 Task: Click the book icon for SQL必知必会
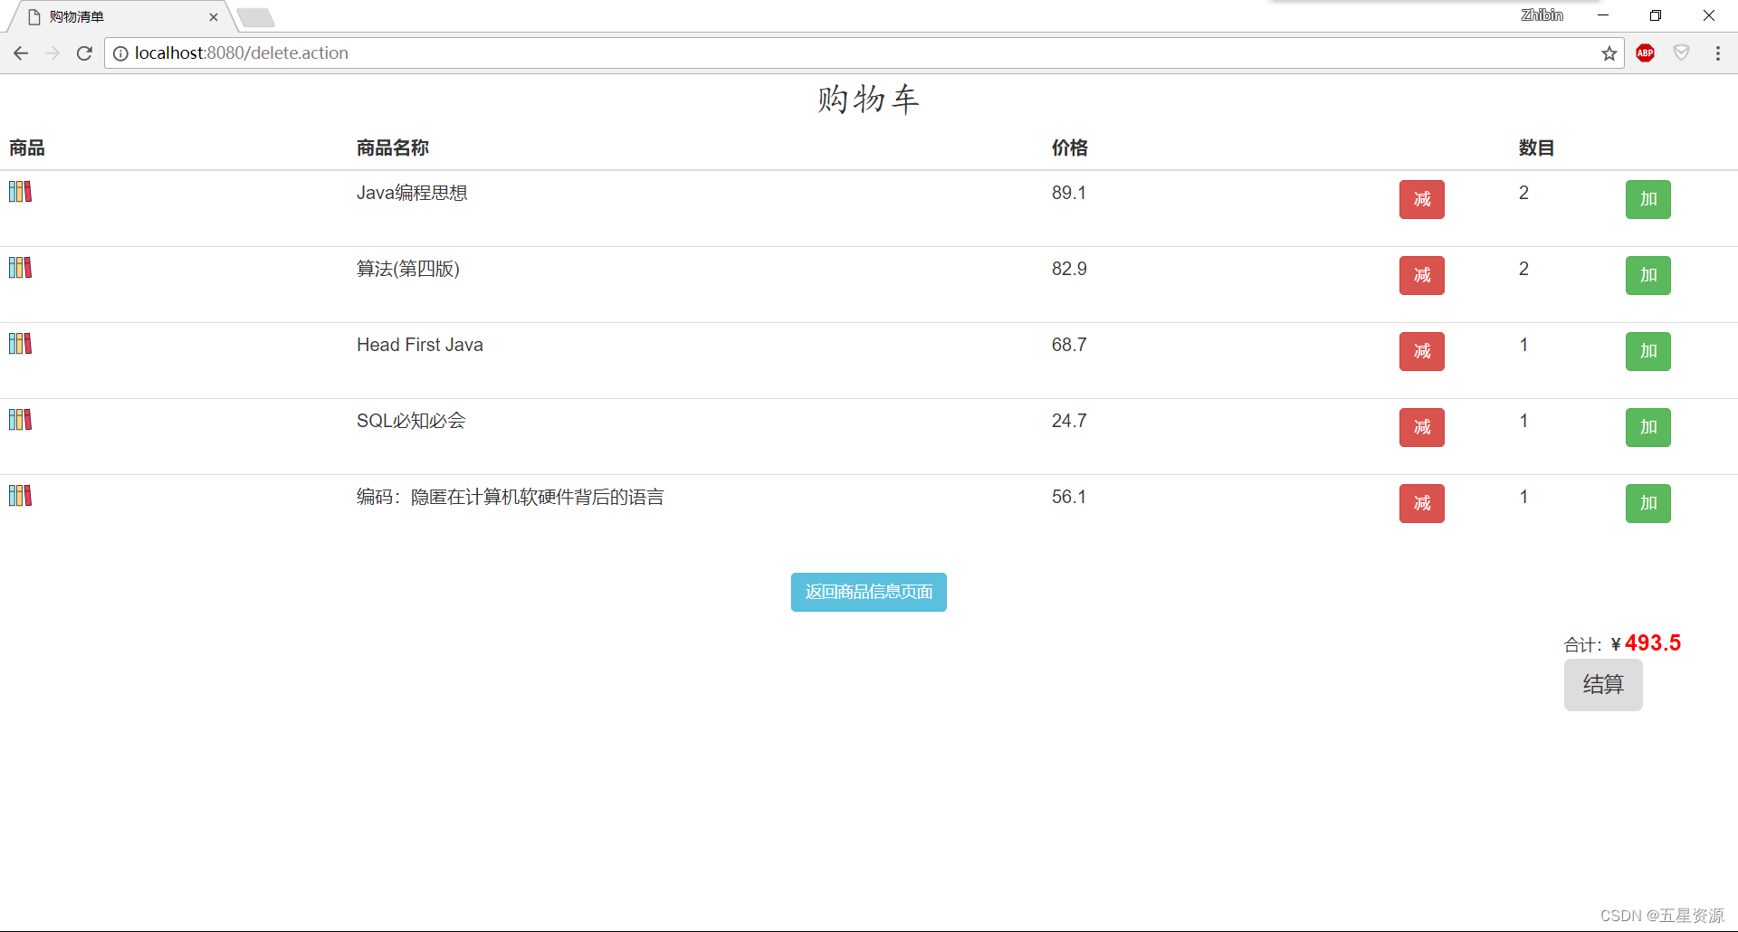coord(20,420)
